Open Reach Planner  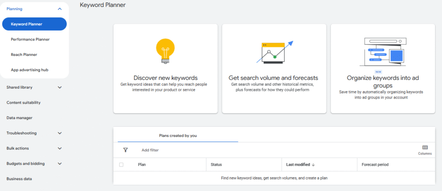(x=24, y=55)
